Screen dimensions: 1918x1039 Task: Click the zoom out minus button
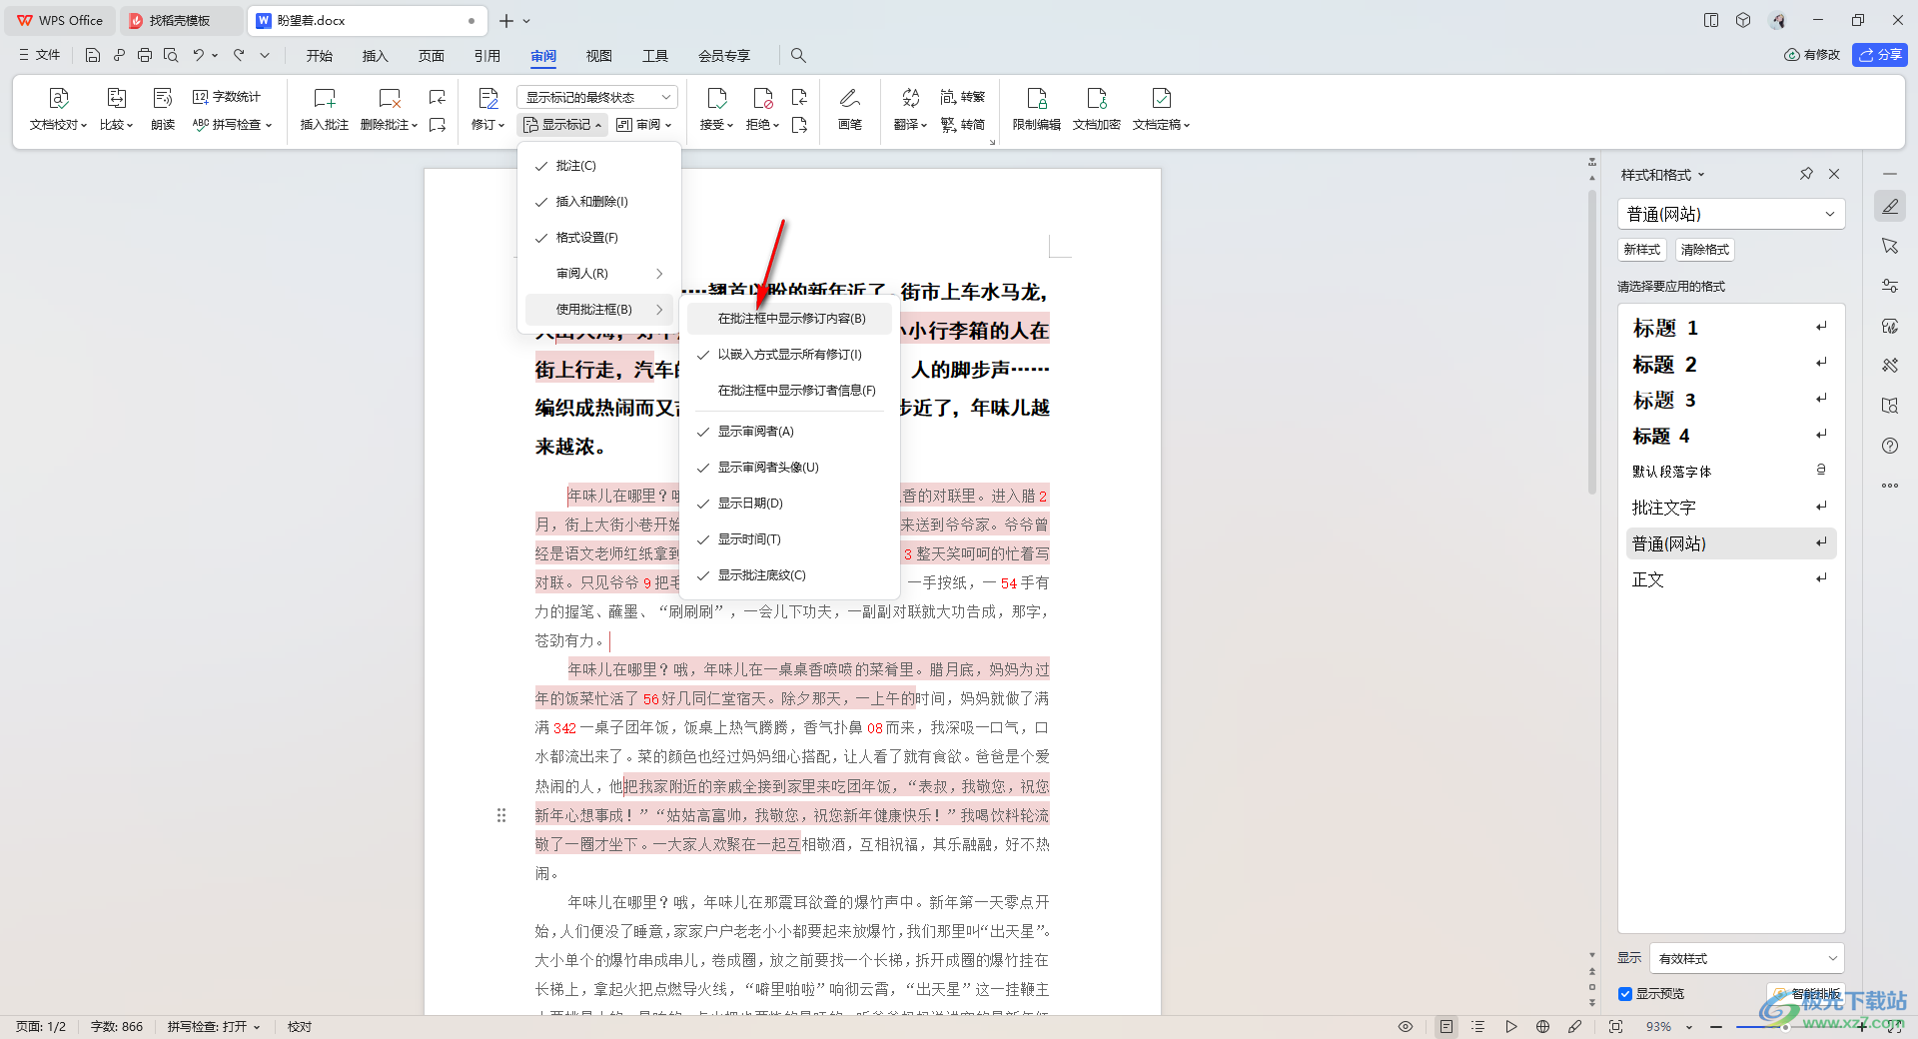coord(1715,1027)
